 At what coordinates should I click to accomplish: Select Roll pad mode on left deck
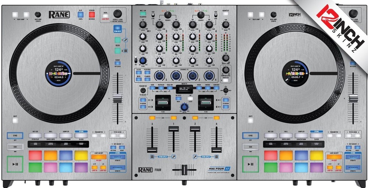[x=51, y=135]
